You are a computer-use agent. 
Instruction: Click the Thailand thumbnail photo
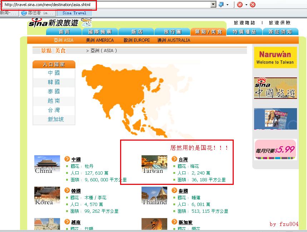[154, 196]
